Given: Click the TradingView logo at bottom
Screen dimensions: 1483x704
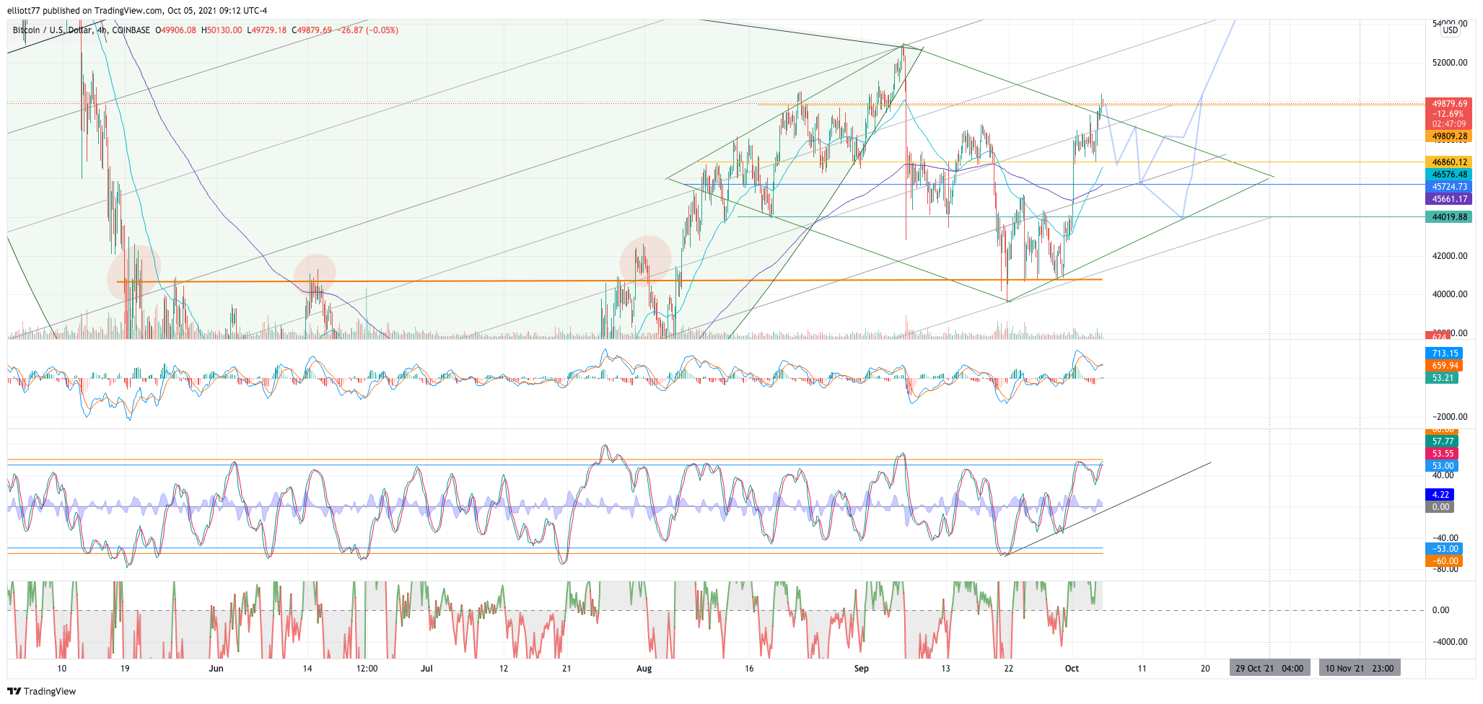Looking at the screenshot, I should pyautogui.click(x=41, y=691).
